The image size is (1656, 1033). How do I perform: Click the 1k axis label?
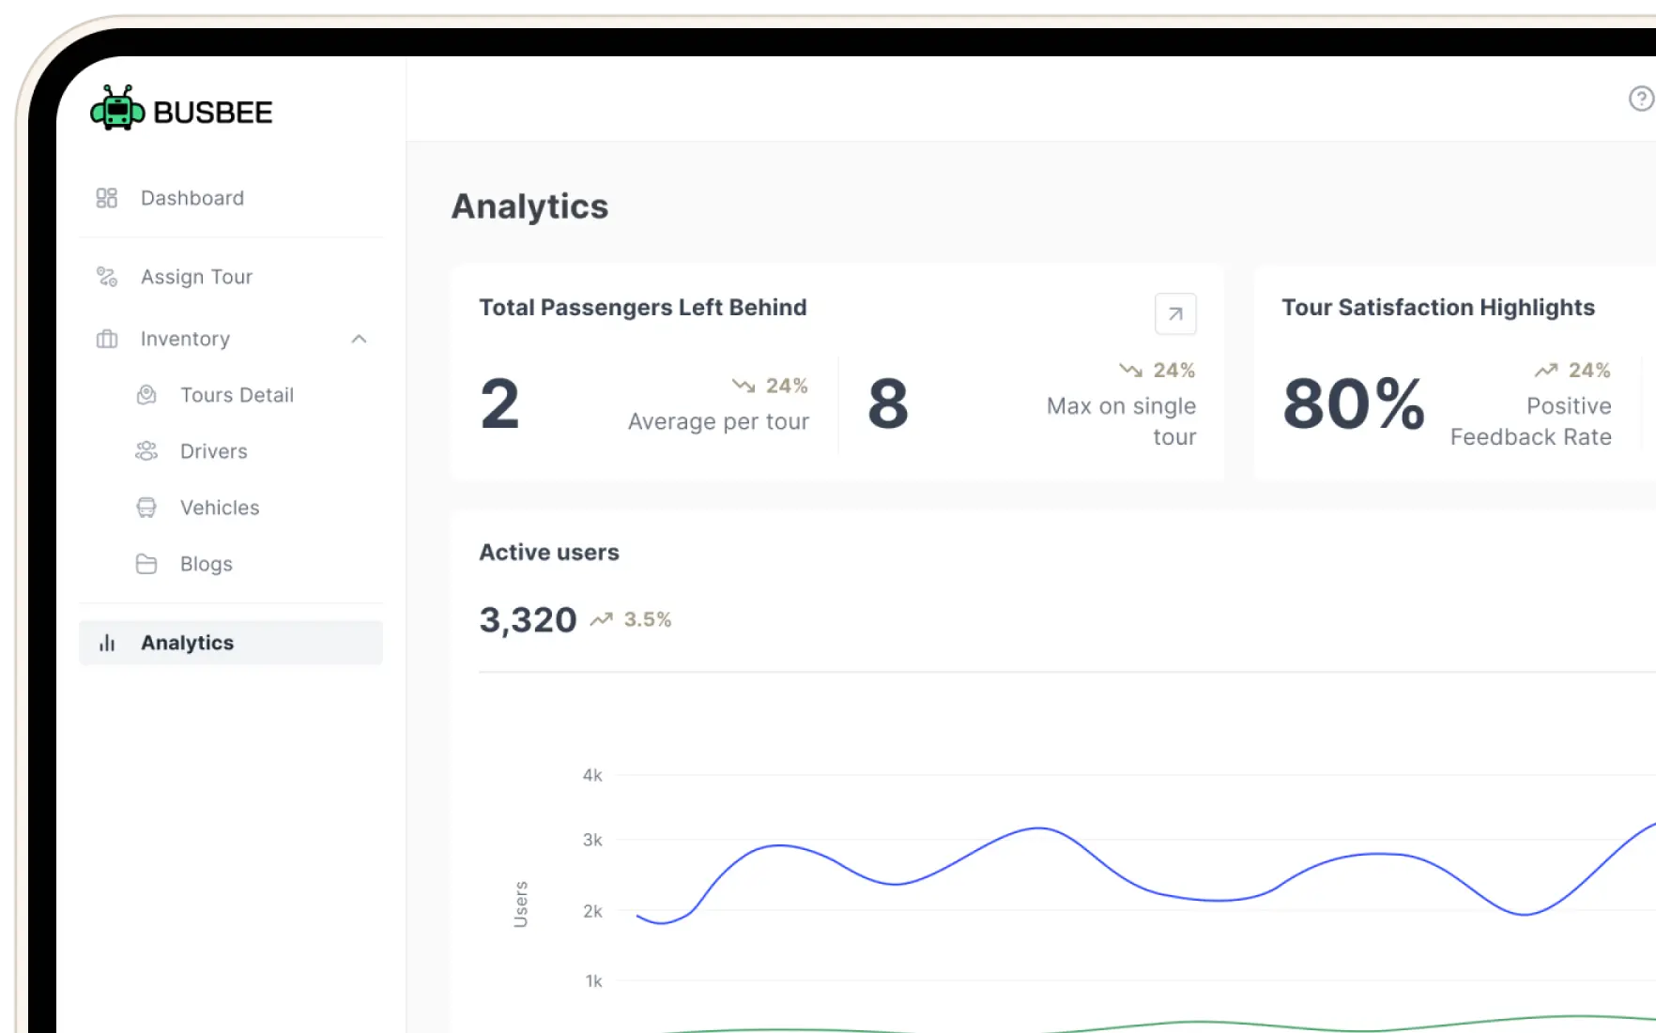[593, 980]
